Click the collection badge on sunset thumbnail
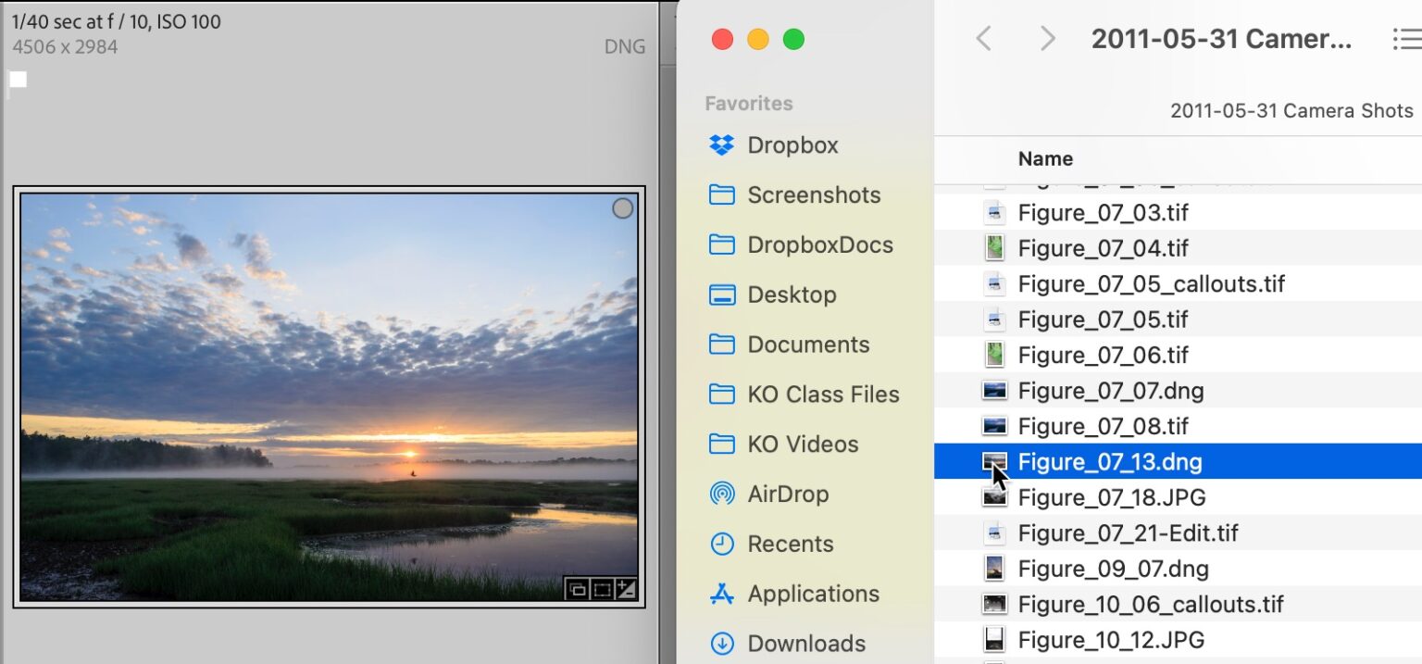Screen dimensions: 1422x664 [x=578, y=589]
